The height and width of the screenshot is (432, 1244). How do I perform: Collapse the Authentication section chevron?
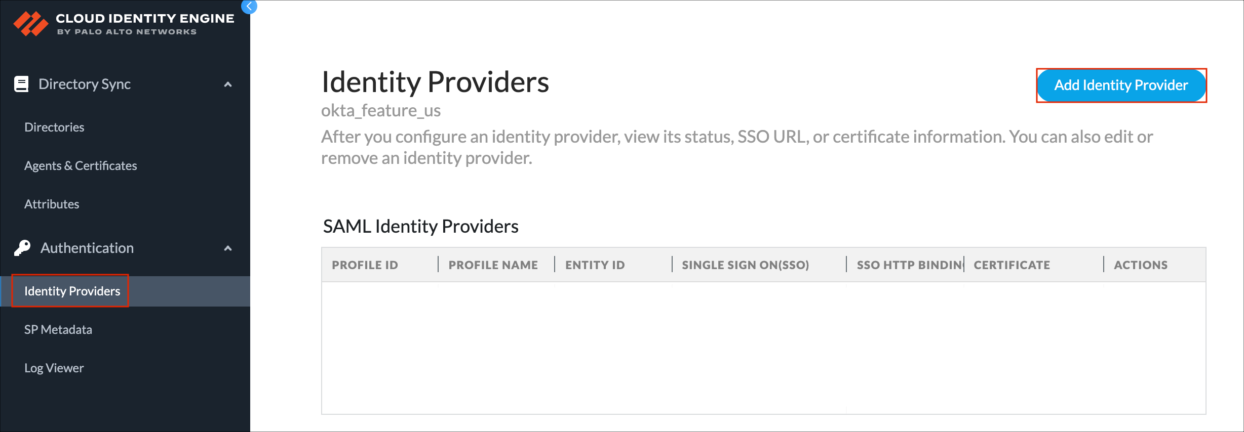coord(228,248)
